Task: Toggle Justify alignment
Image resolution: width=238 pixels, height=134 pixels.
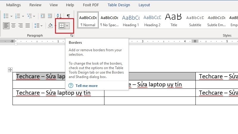Action: pos(28,26)
